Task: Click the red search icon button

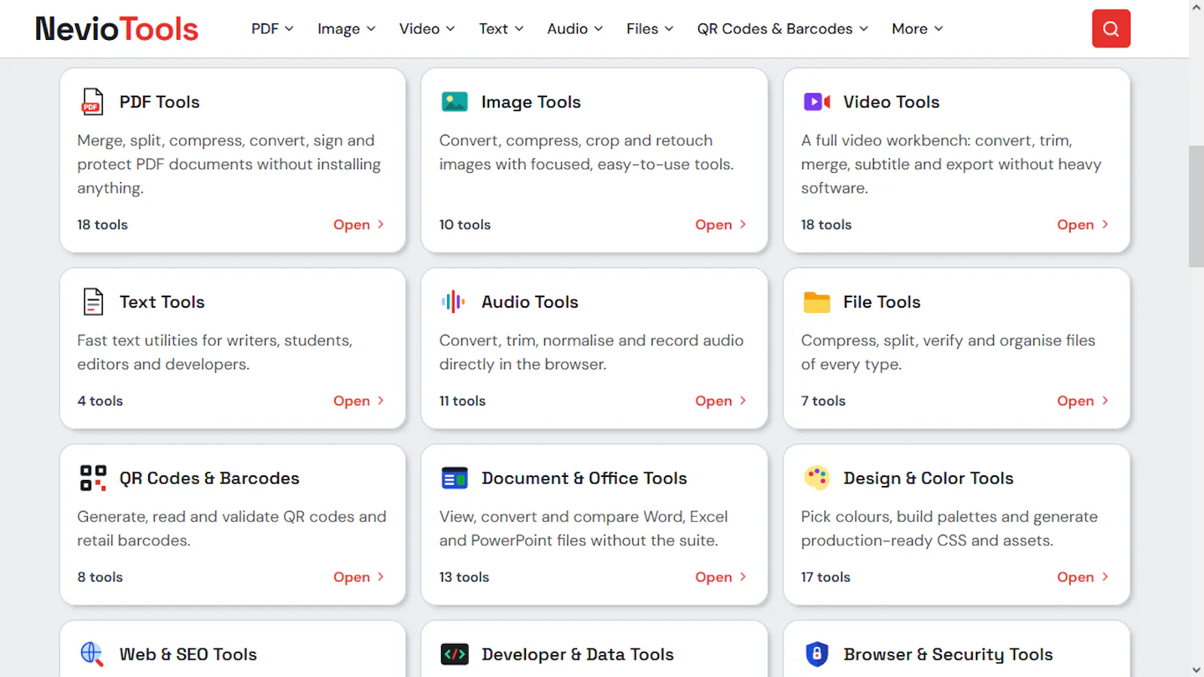Action: point(1111,29)
